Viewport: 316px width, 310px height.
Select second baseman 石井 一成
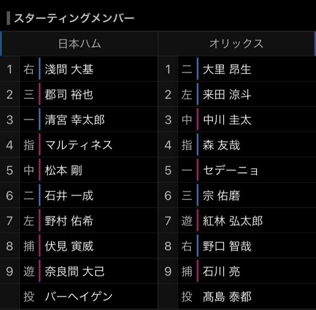click(69, 195)
